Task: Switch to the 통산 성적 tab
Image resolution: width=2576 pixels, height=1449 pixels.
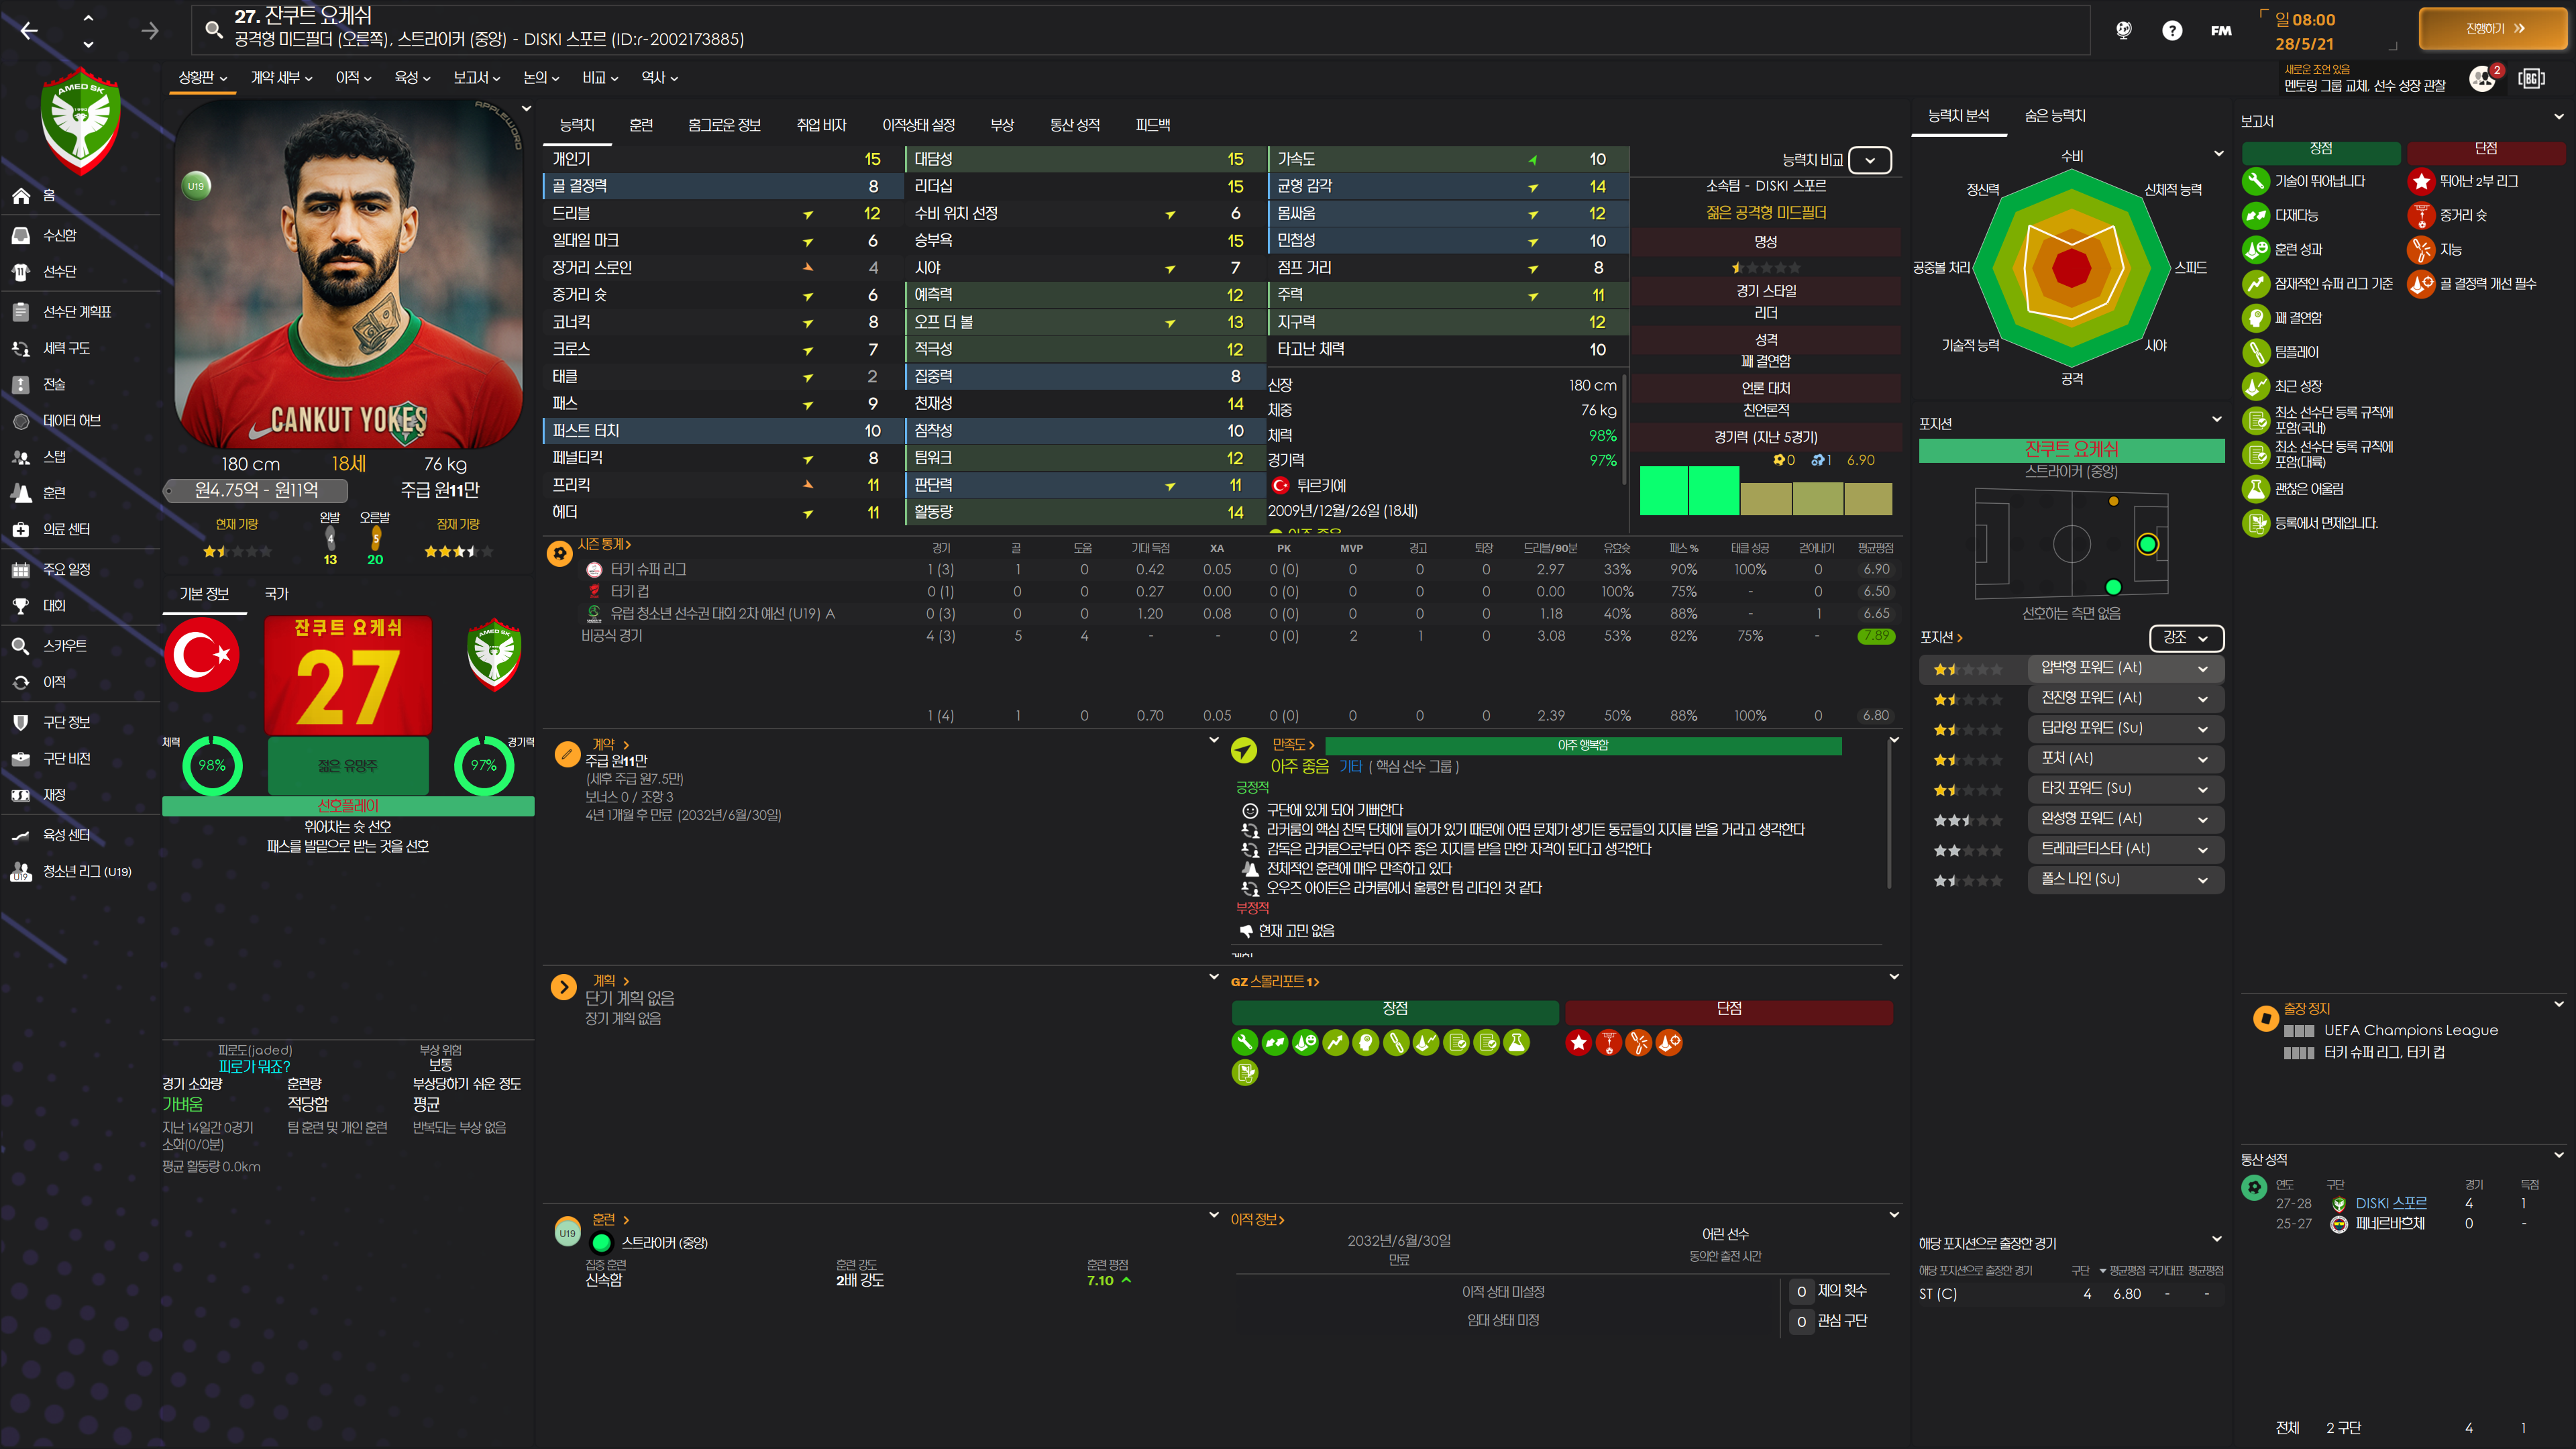Action: click(x=1074, y=125)
